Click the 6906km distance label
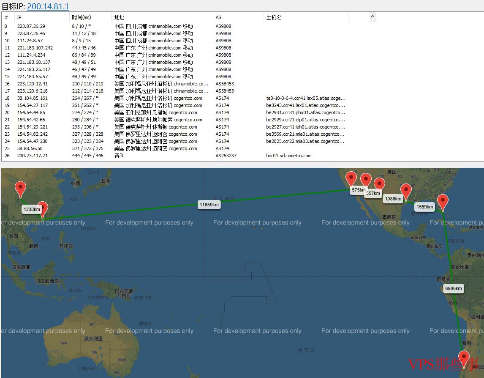 [x=454, y=288]
